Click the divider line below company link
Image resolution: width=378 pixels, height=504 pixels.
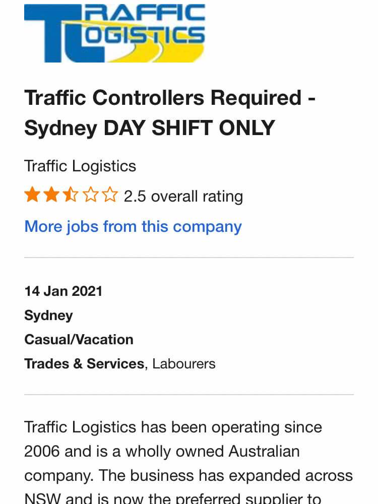click(189, 258)
